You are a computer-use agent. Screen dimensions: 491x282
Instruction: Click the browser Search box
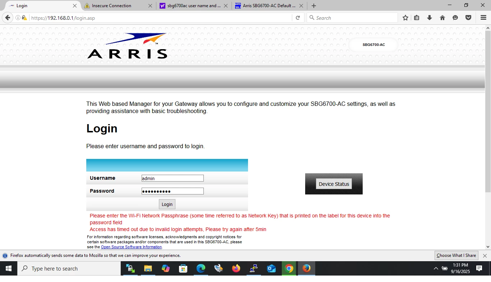pyautogui.click(x=352, y=18)
